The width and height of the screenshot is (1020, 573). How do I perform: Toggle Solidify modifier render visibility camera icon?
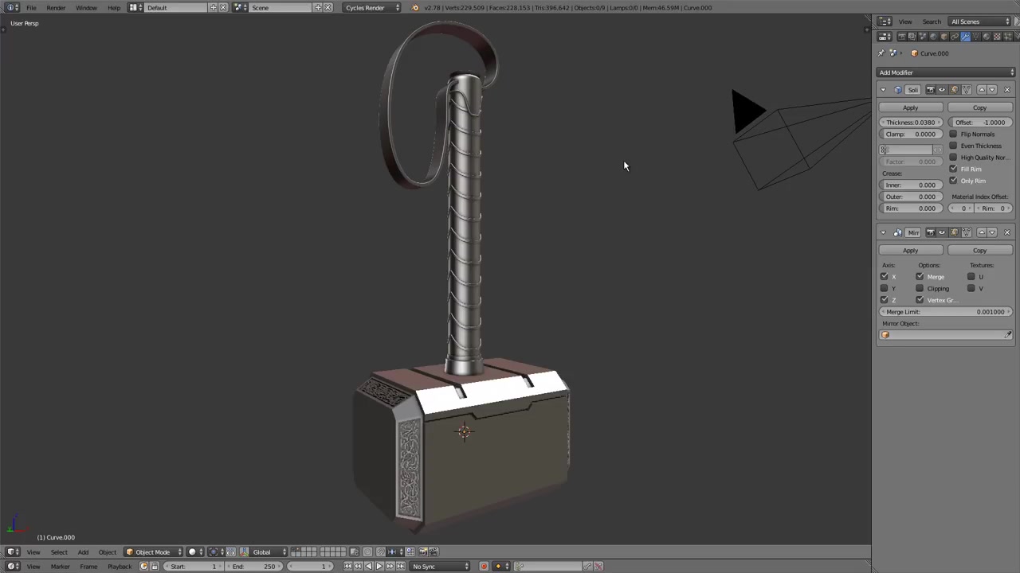point(931,90)
